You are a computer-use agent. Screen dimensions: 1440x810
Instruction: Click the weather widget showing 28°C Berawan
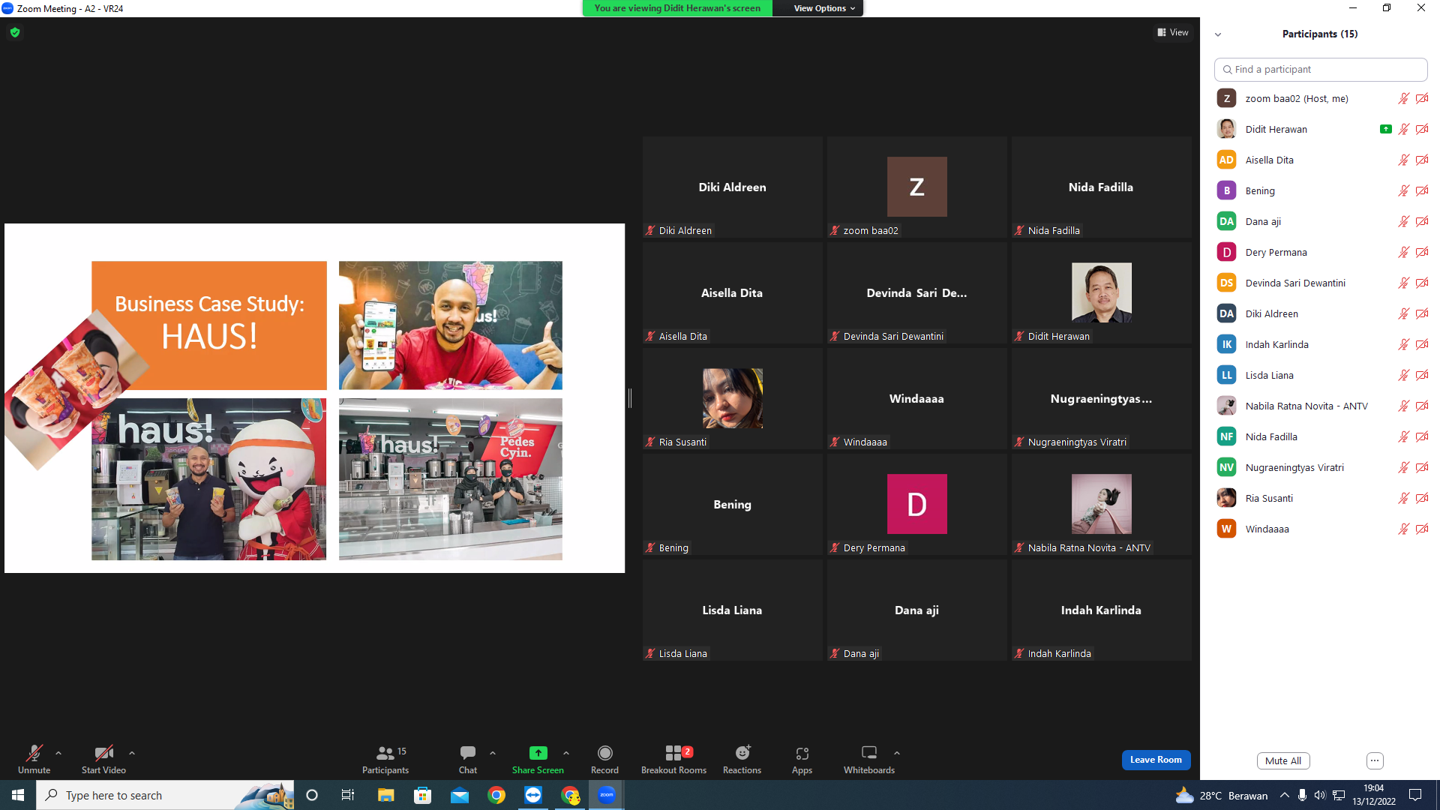pos(1222,795)
